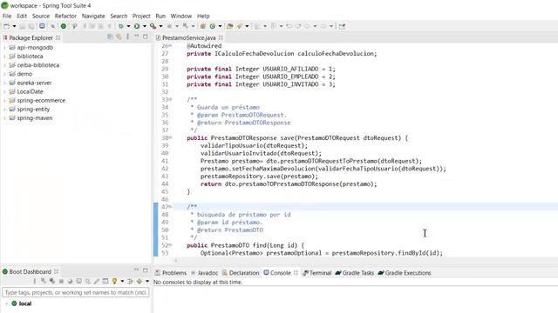Click the Boot Dashboard window-shaped console icon
Image resolution: width=558 pixels, height=313 pixels.
point(105,281)
